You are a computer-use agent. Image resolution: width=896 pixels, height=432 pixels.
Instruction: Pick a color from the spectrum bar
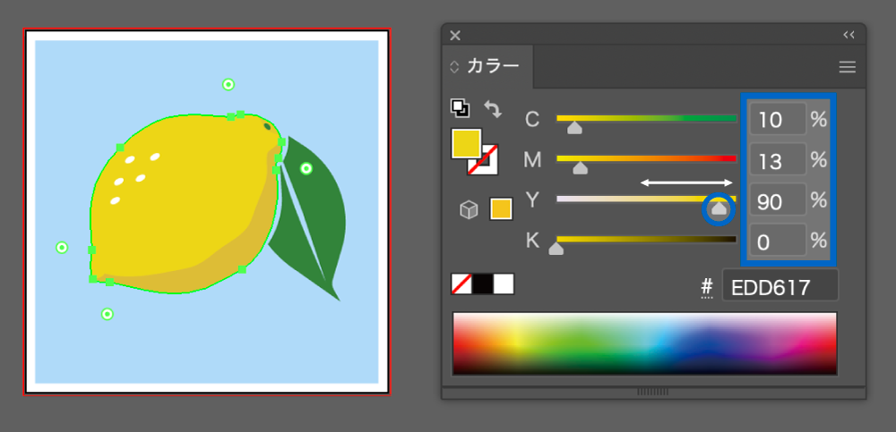644,343
